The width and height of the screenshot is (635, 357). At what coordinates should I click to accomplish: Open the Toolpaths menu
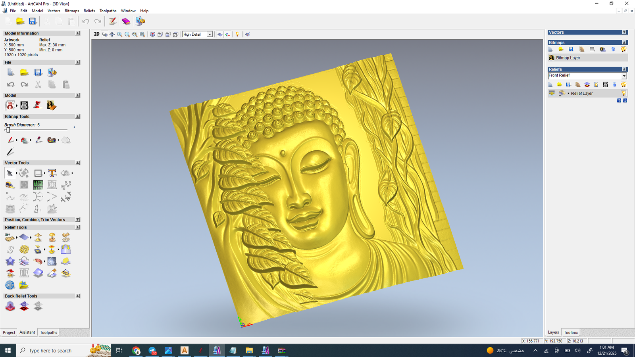108,11
